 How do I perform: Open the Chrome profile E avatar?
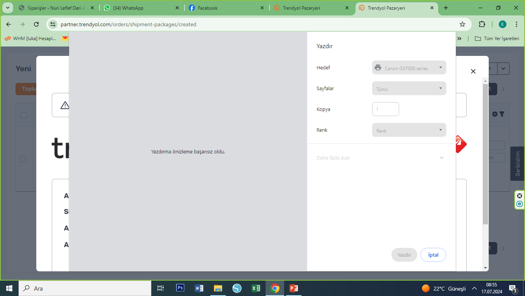pos(502,24)
